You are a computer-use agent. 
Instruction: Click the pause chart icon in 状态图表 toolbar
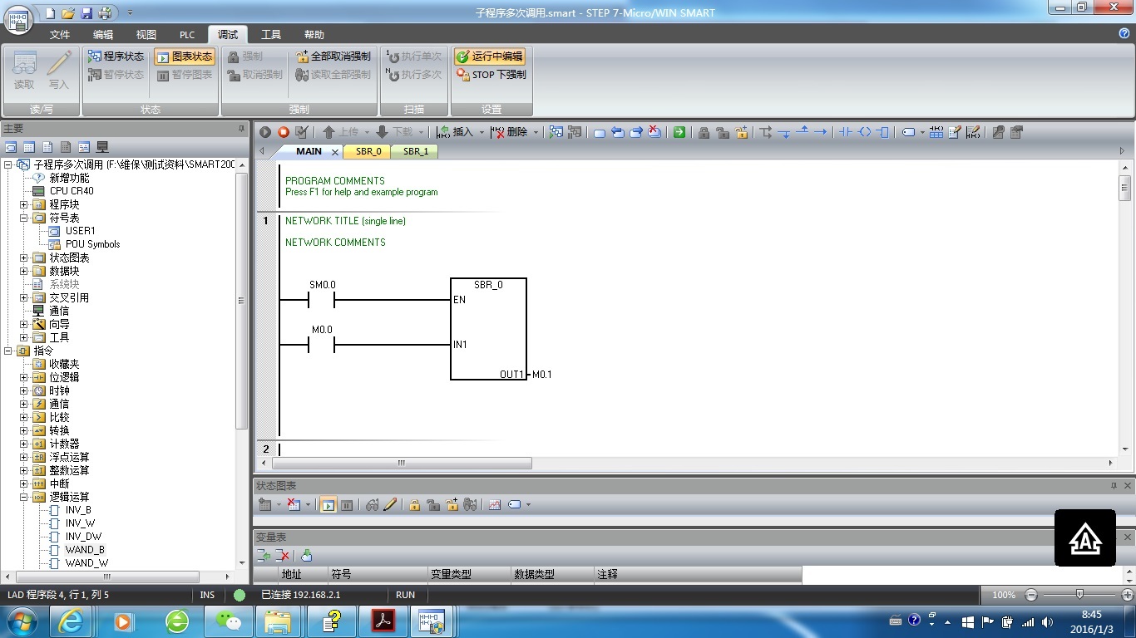[347, 504]
